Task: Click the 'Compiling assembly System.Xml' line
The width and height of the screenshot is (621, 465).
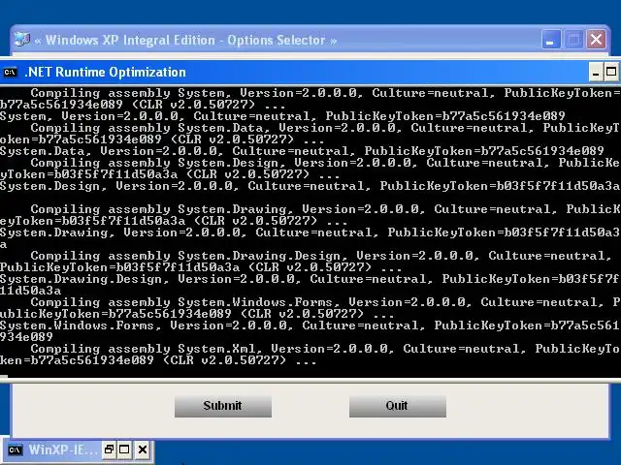Action: click(x=310, y=349)
